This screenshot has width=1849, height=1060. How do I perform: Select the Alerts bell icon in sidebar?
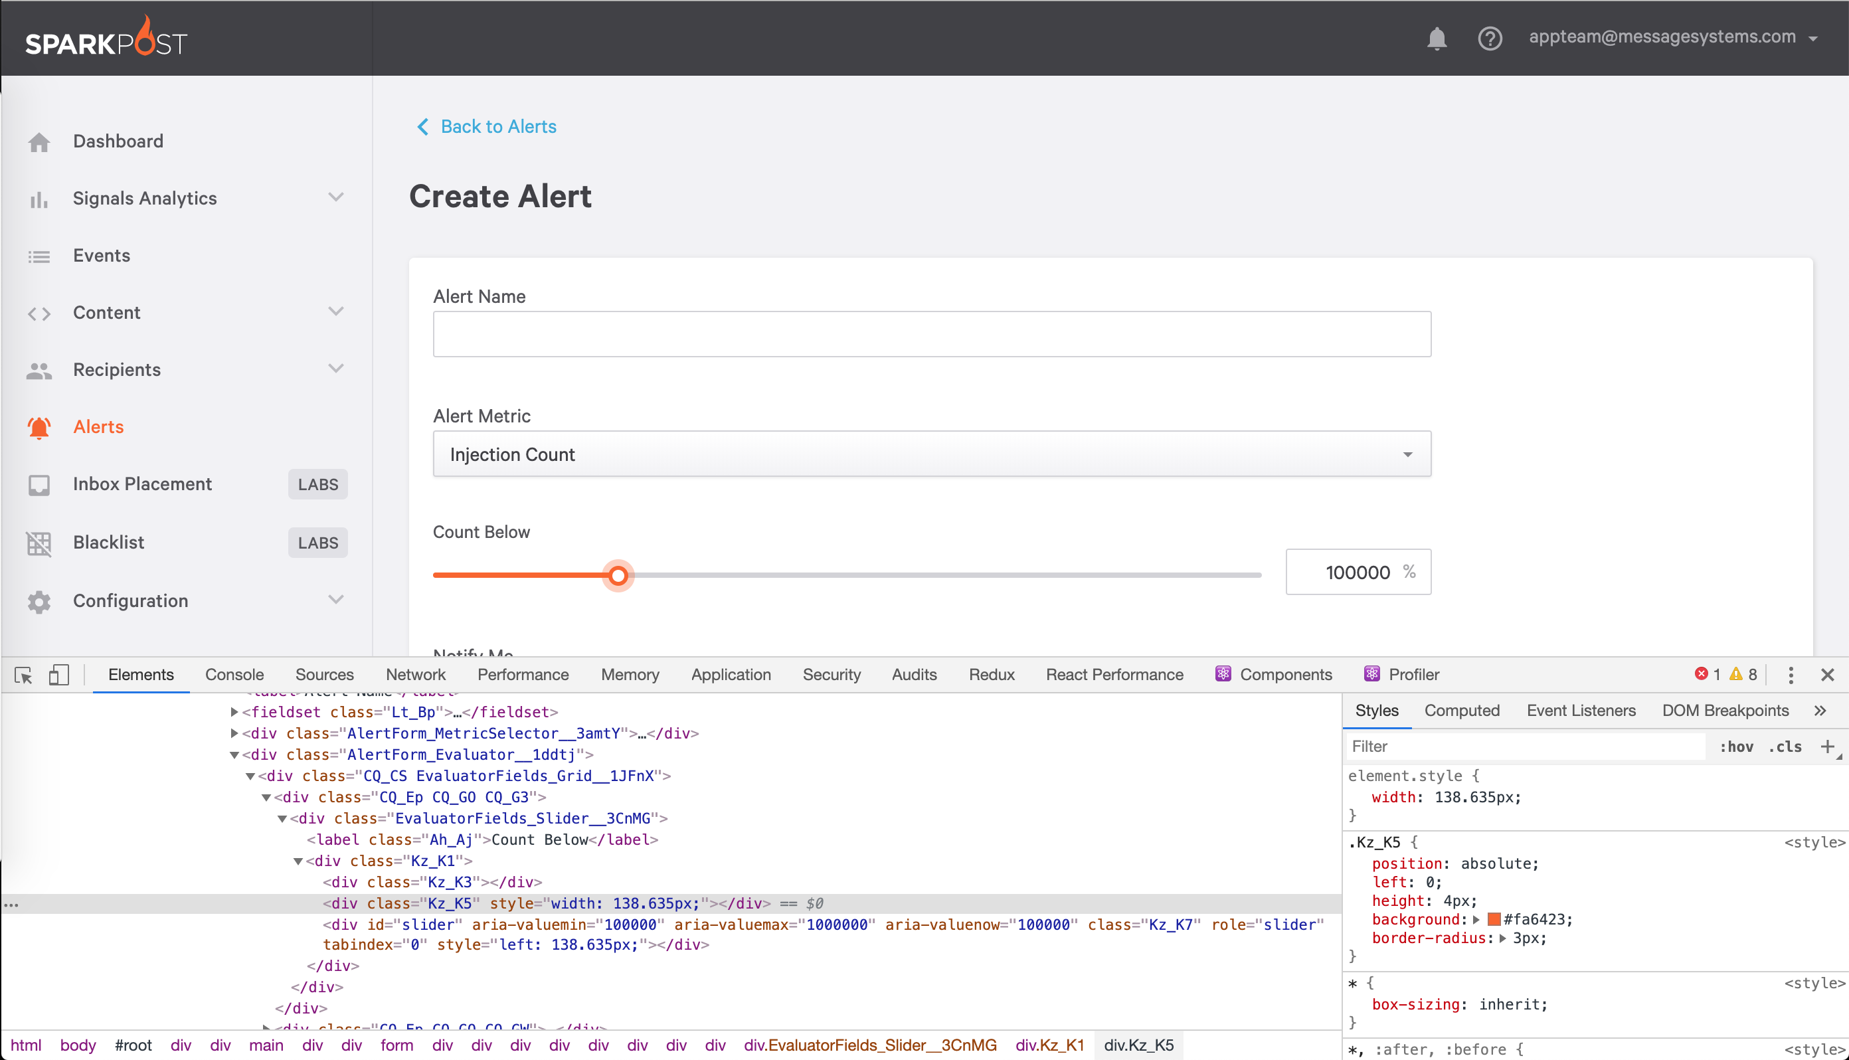(x=39, y=427)
